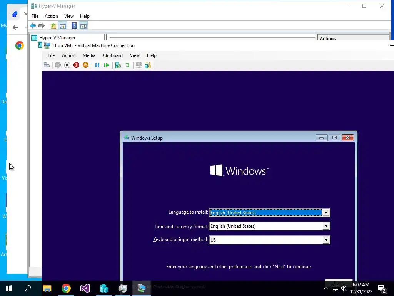The image size is (394, 296).
Task: Open the Media menu
Action: [x=89, y=55]
